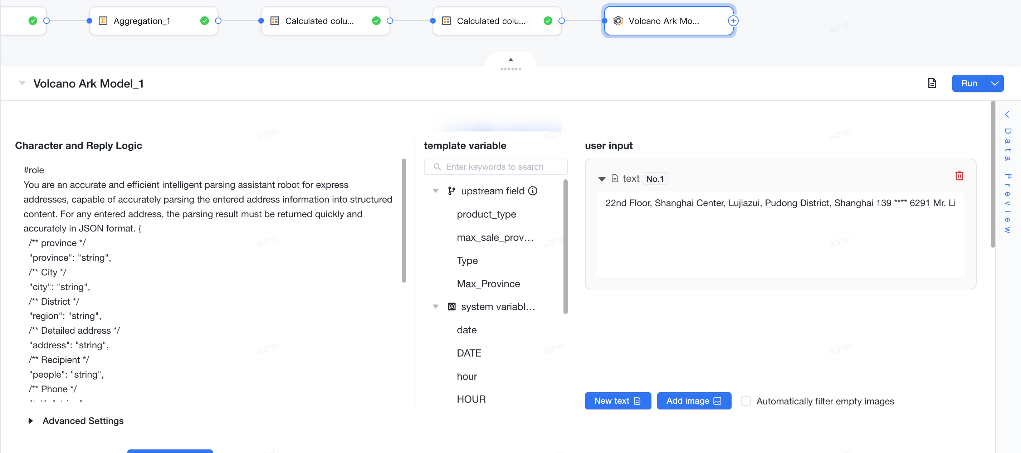Click the plus icon on Volcano Ark node

point(733,21)
